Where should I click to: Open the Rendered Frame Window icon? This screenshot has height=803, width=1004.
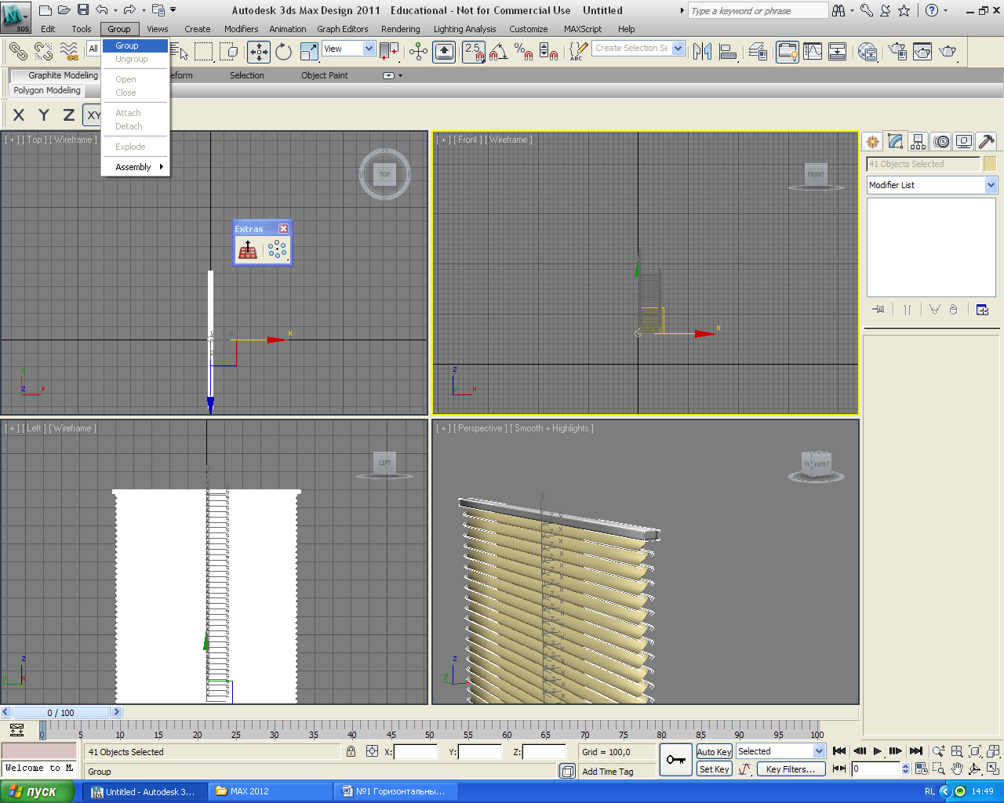(922, 52)
